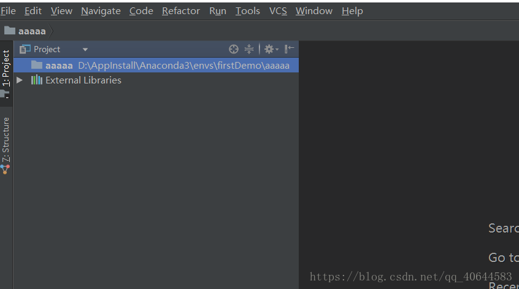This screenshot has width=519, height=289.
Task: Open the File menu
Action: coord(9,11)
